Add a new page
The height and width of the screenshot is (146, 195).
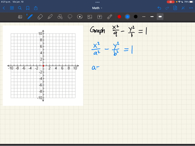click(175, 8)
